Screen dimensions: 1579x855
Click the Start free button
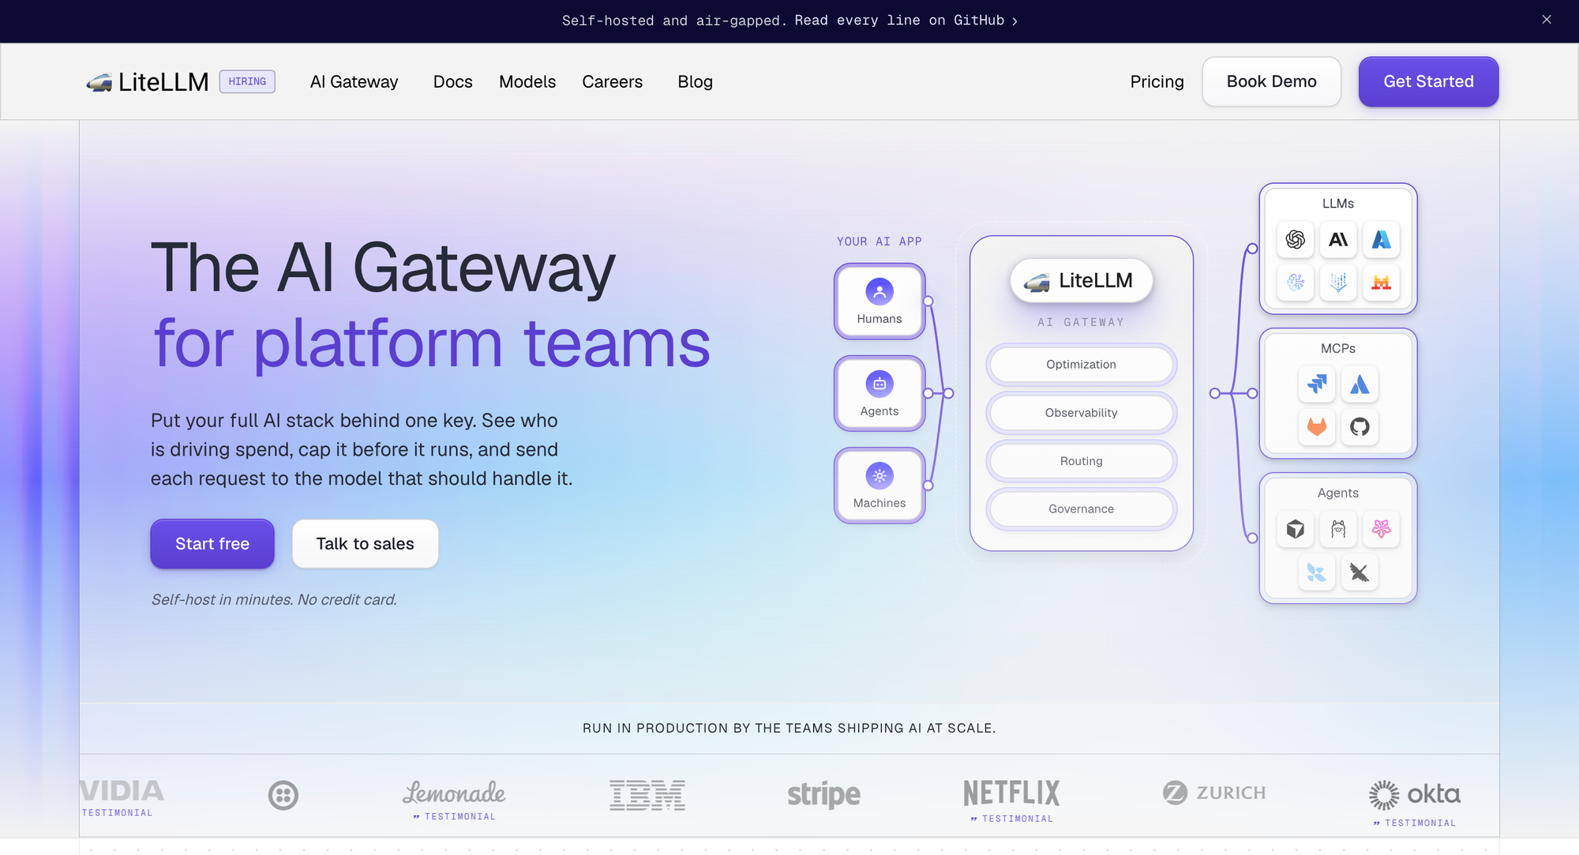pyautogui.click(x=212, y=544)
